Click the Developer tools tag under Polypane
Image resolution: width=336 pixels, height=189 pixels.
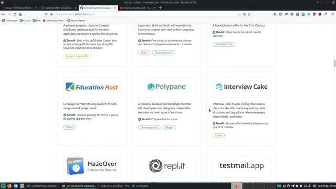tap(149, 128)
